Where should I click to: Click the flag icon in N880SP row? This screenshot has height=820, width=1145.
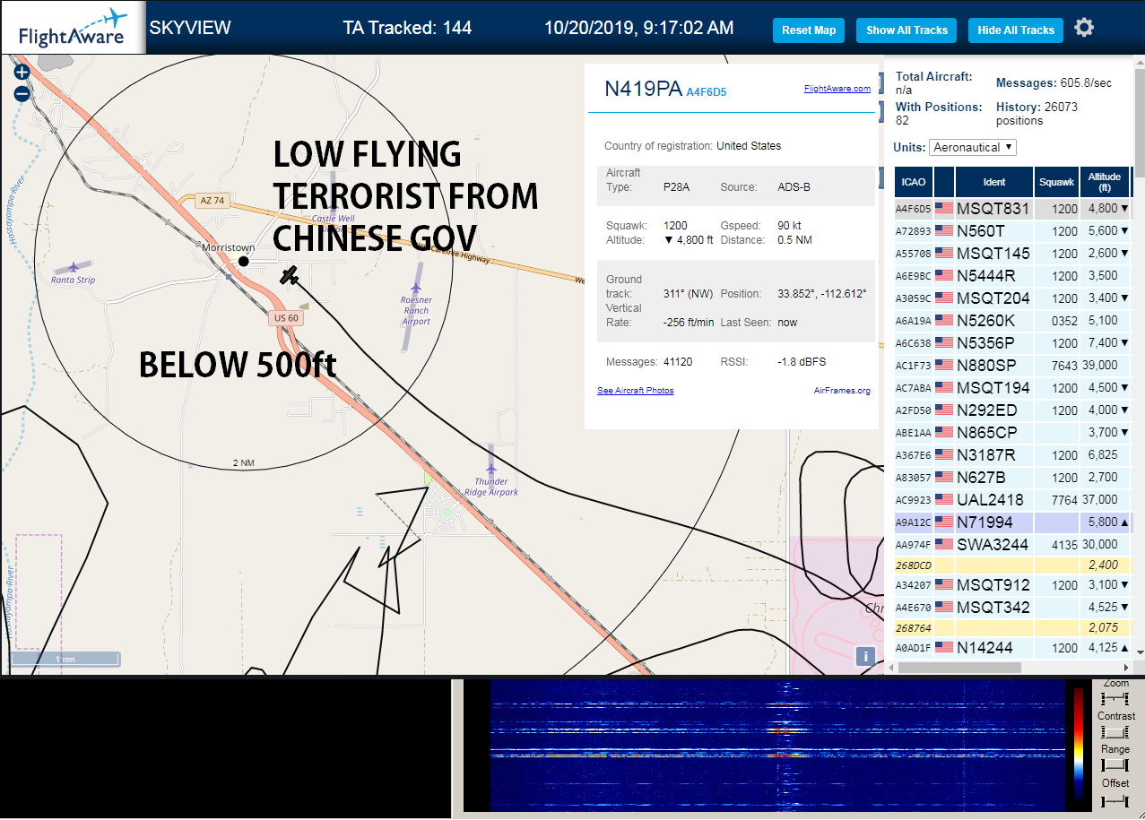tap(944, 366)
